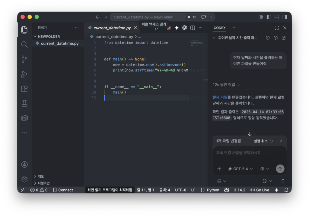
Task: Click the sparkle icon in status bar
Action: 276,190
